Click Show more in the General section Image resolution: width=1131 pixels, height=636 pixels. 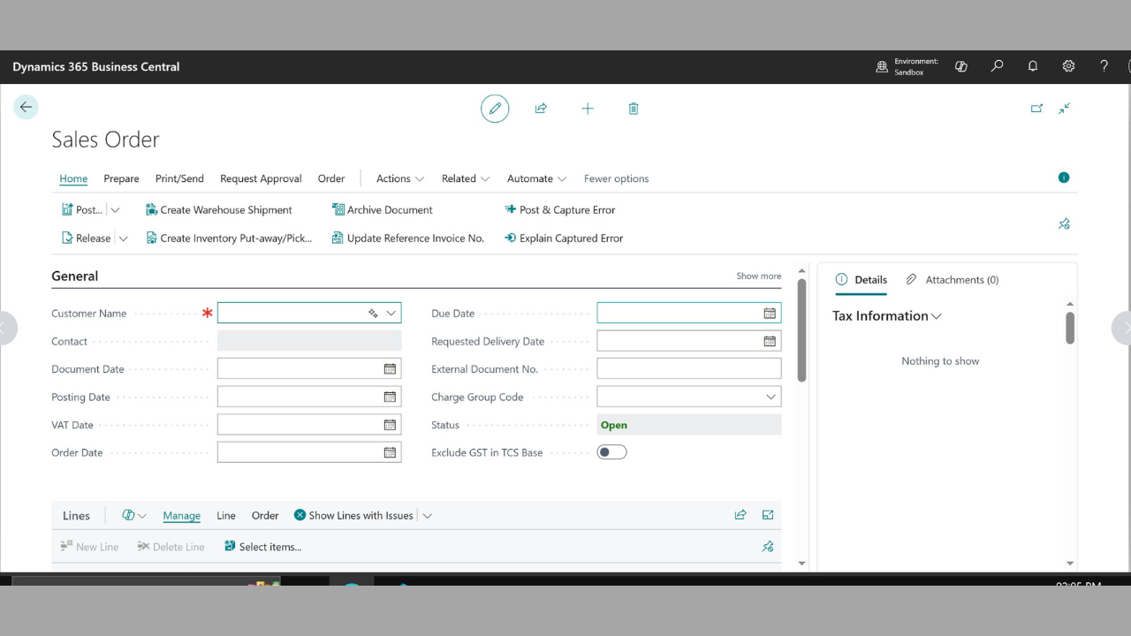[759, 276]
